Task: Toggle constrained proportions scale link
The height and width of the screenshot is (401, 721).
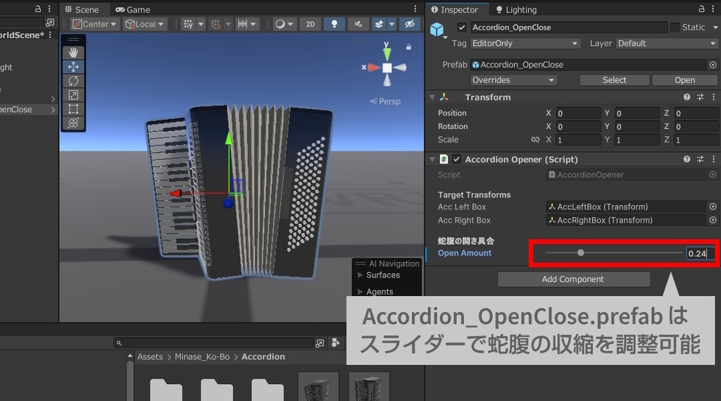Action: (535, 140)
